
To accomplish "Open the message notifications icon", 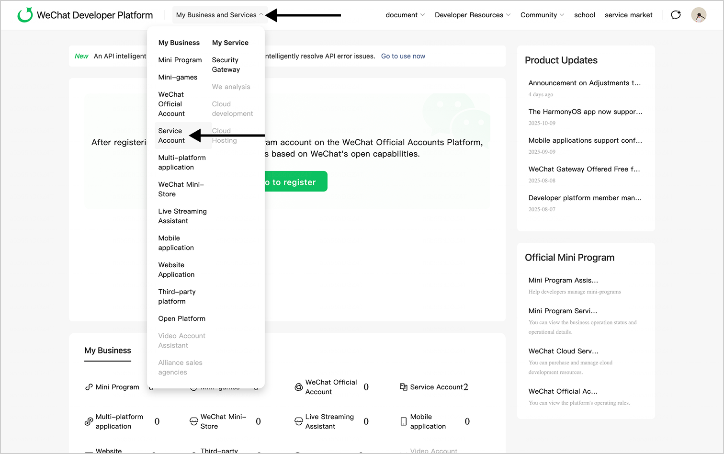I will 676,15.
